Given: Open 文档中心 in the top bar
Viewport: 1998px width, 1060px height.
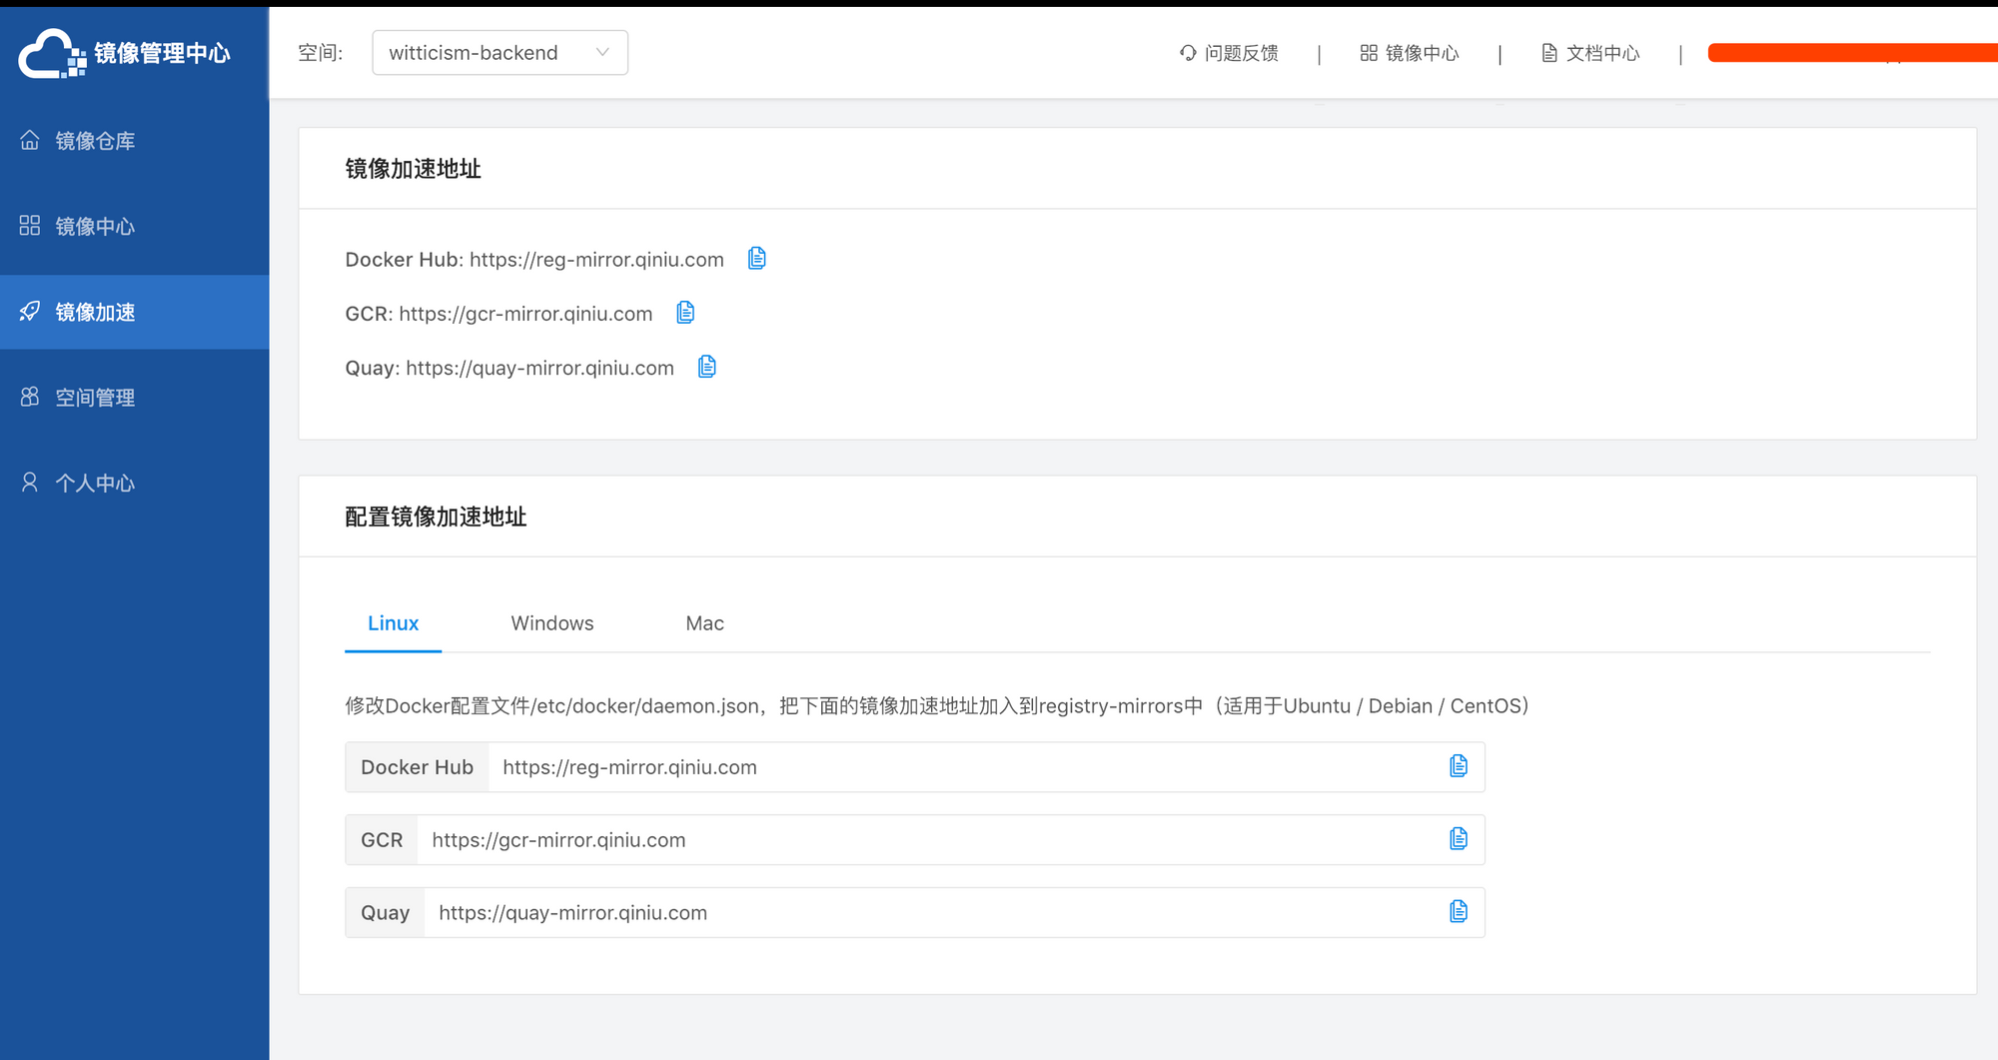Looking at the screenshot, I should [x=1590, y=53].
